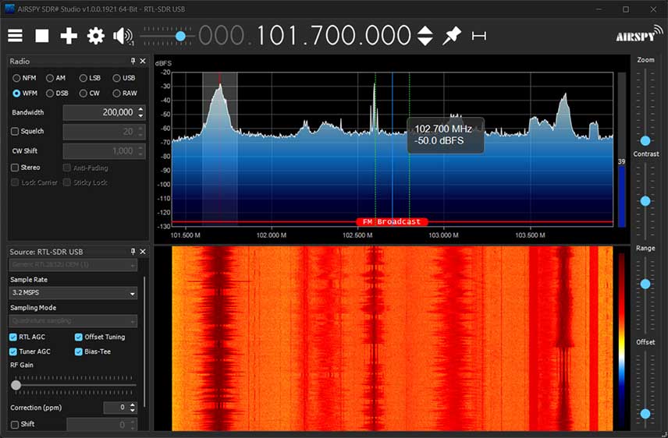This screenshot has height=438, width=668.
Task: Click the 102.000 M frequency axis label
Action: tap(272, 235)
